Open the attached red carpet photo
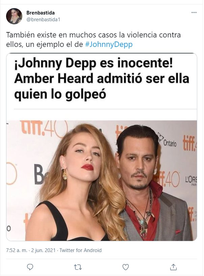204x276 pixels. (102, 181)
